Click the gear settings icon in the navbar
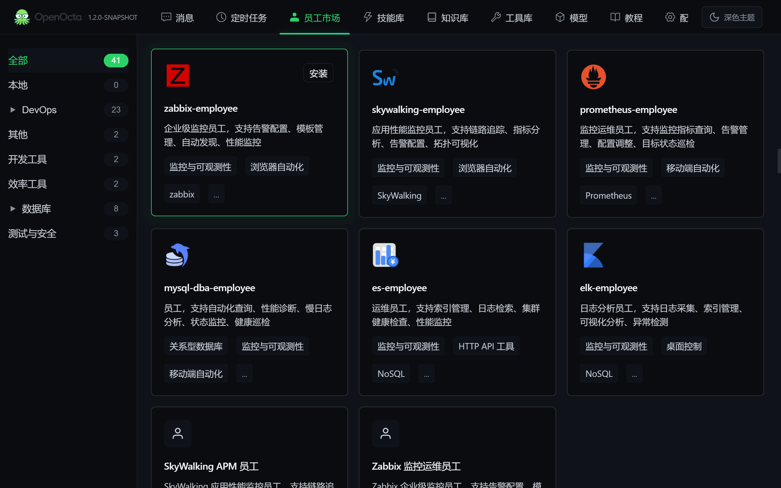 670,17
